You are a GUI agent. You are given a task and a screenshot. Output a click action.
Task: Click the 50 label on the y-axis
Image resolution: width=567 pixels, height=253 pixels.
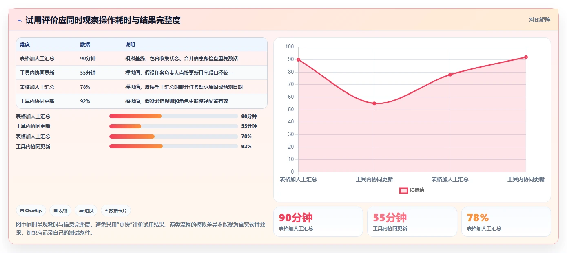click(x=290, y=110)
